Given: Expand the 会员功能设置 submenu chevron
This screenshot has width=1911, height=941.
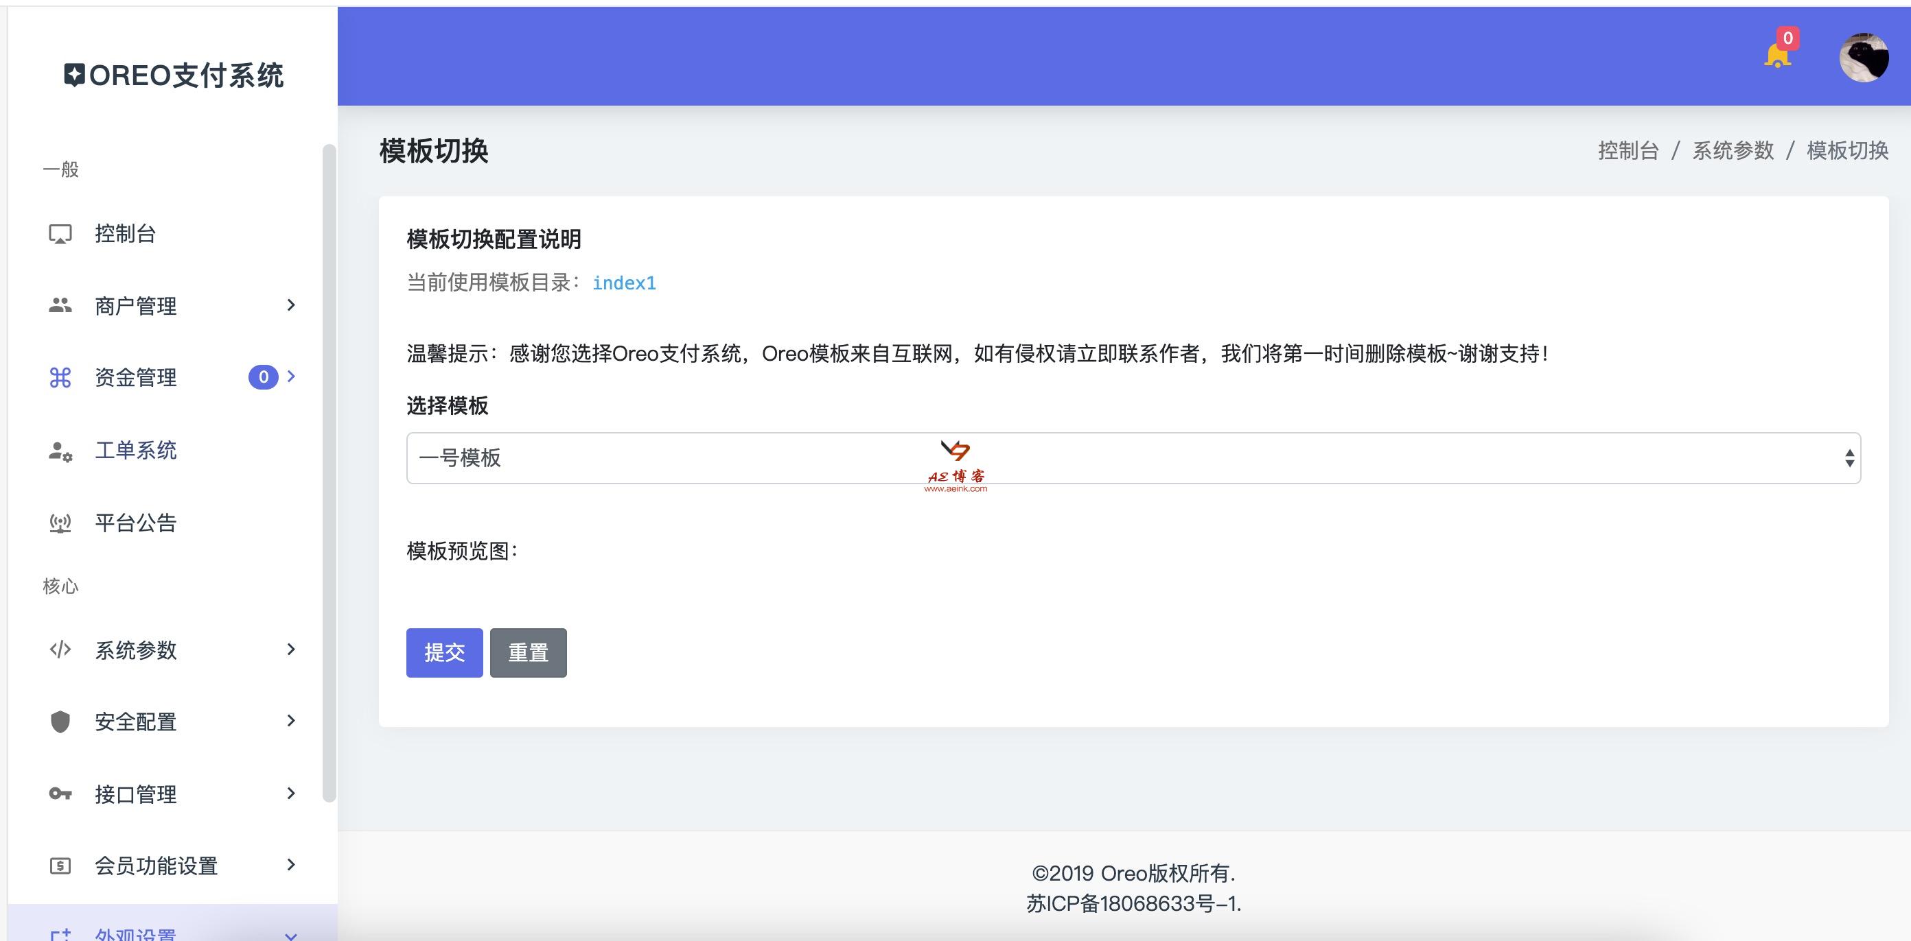Looking at the screenshot, I should [x=291, y=865].
